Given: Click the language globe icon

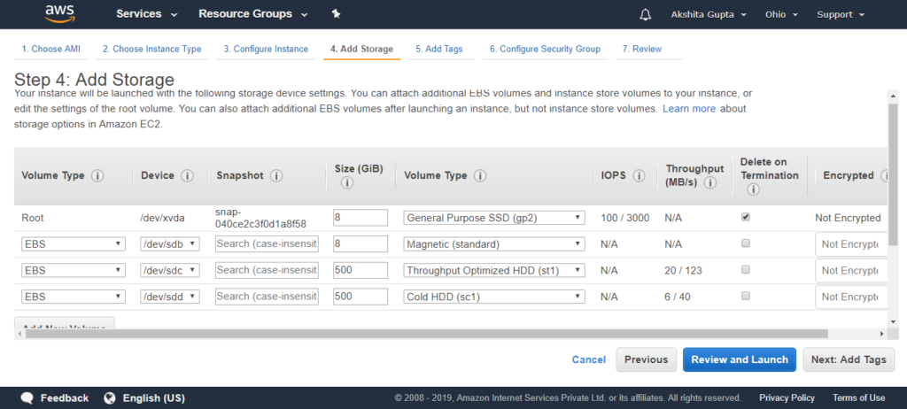Looking at the screenshot, I should 110,398.
